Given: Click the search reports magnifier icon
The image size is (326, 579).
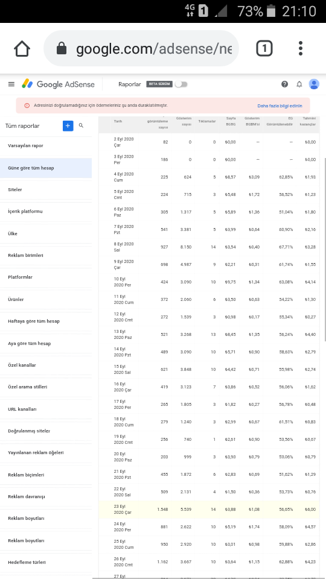Looking at the screenshot, I should pyautogui.click(x=81, y=126).
